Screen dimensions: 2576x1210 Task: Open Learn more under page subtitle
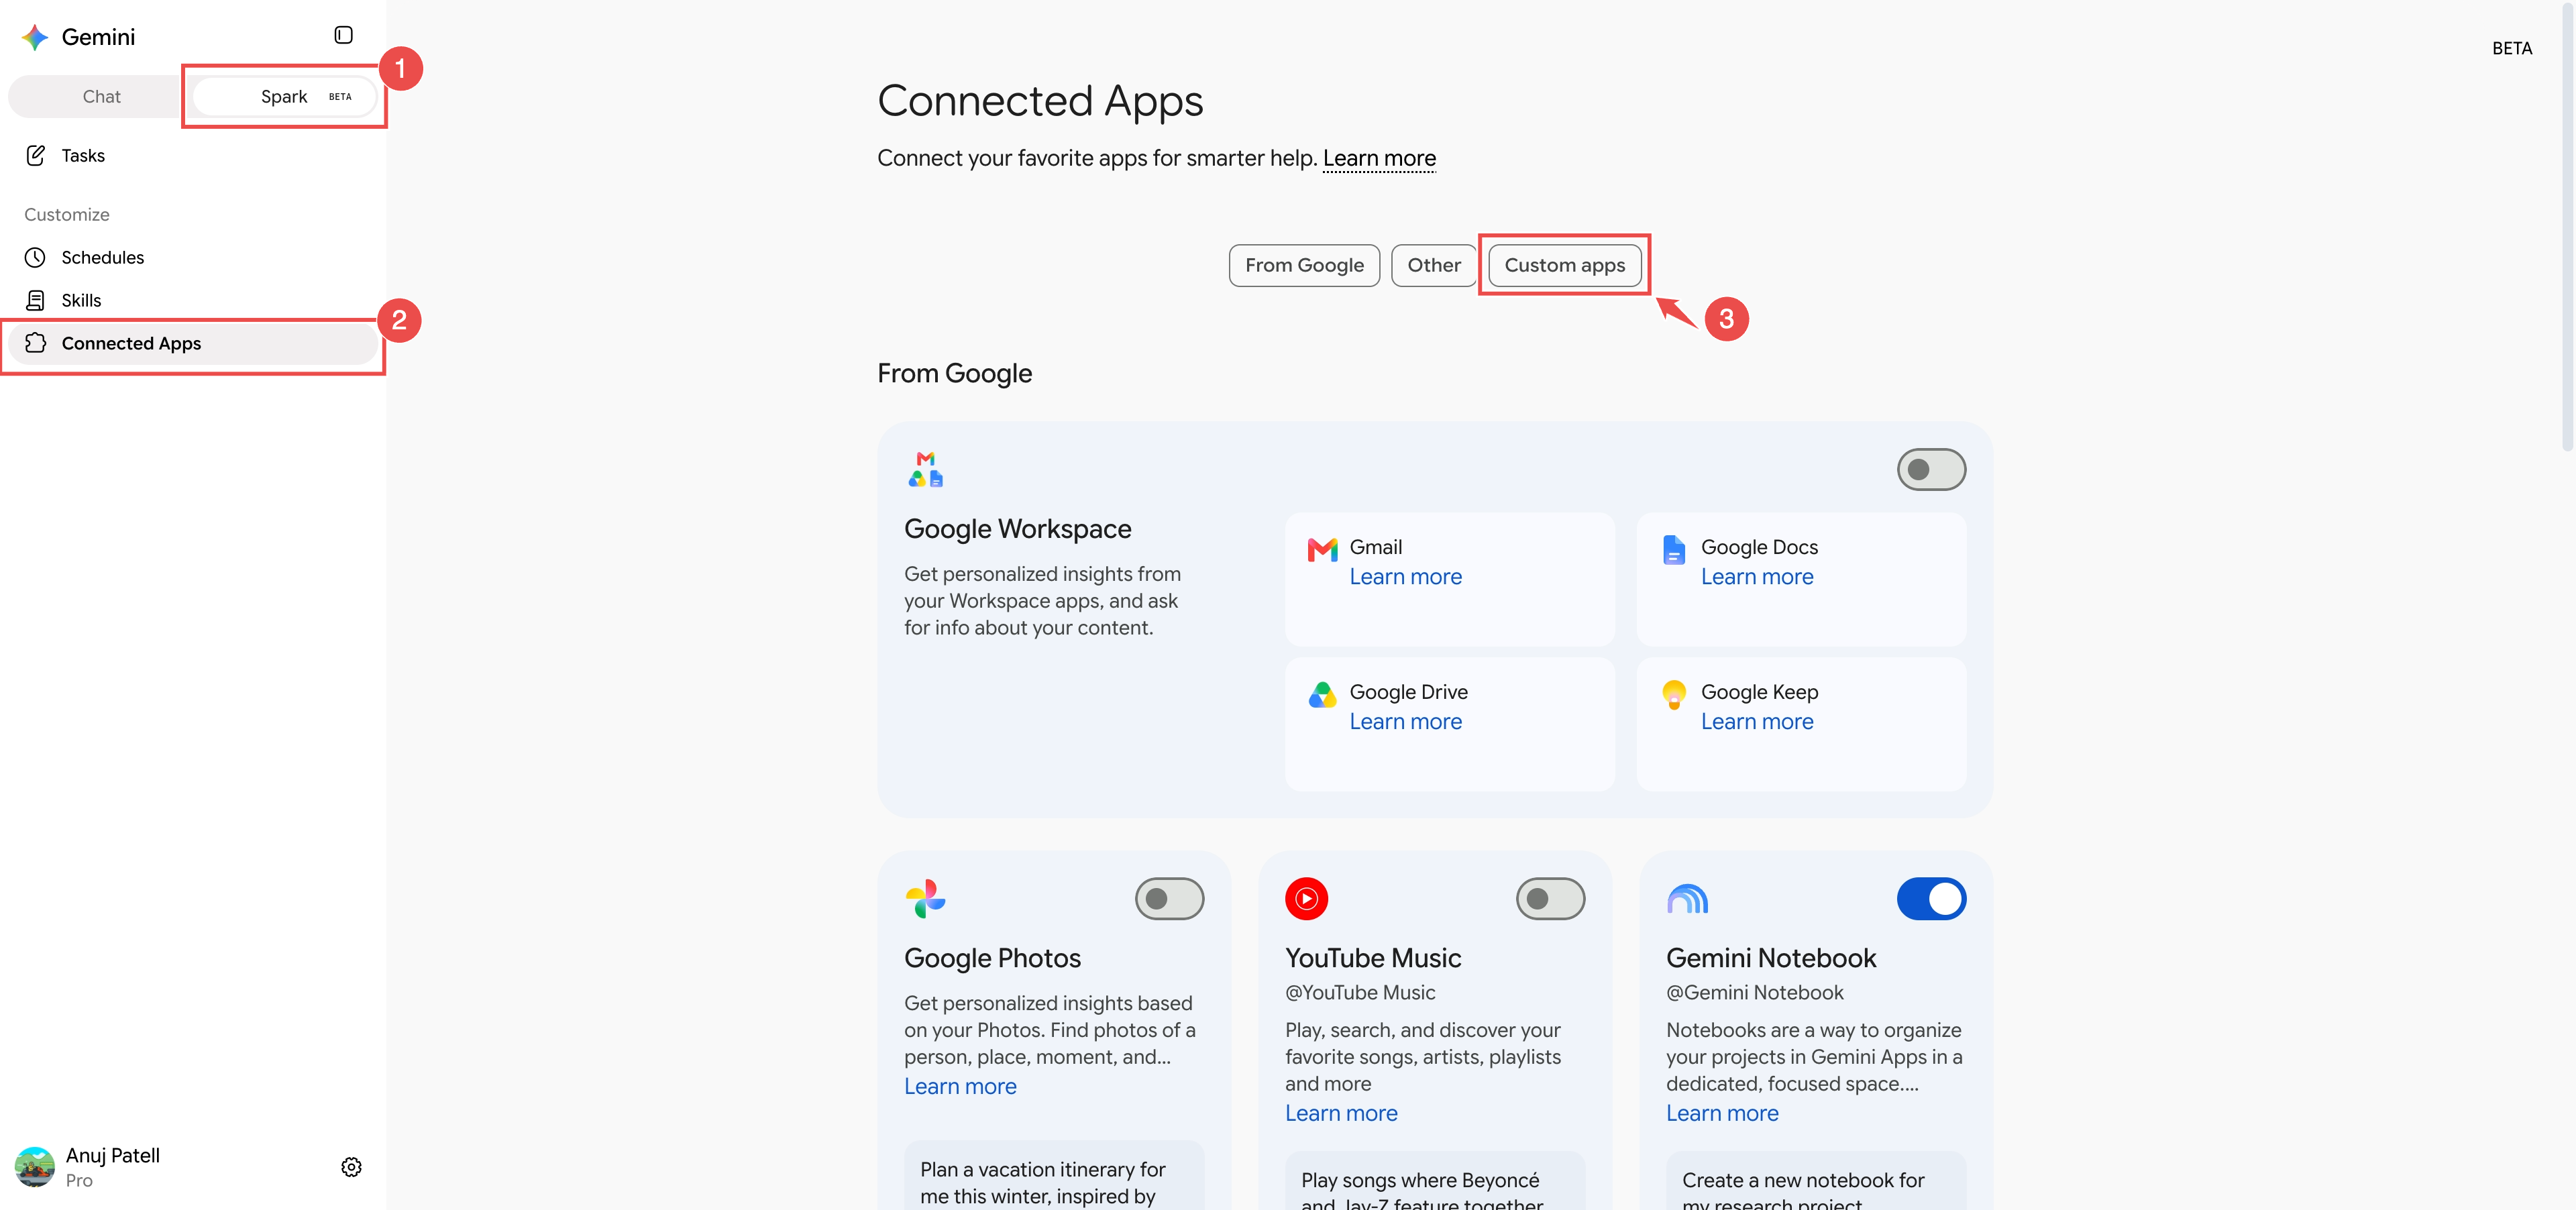[1379, 158]
